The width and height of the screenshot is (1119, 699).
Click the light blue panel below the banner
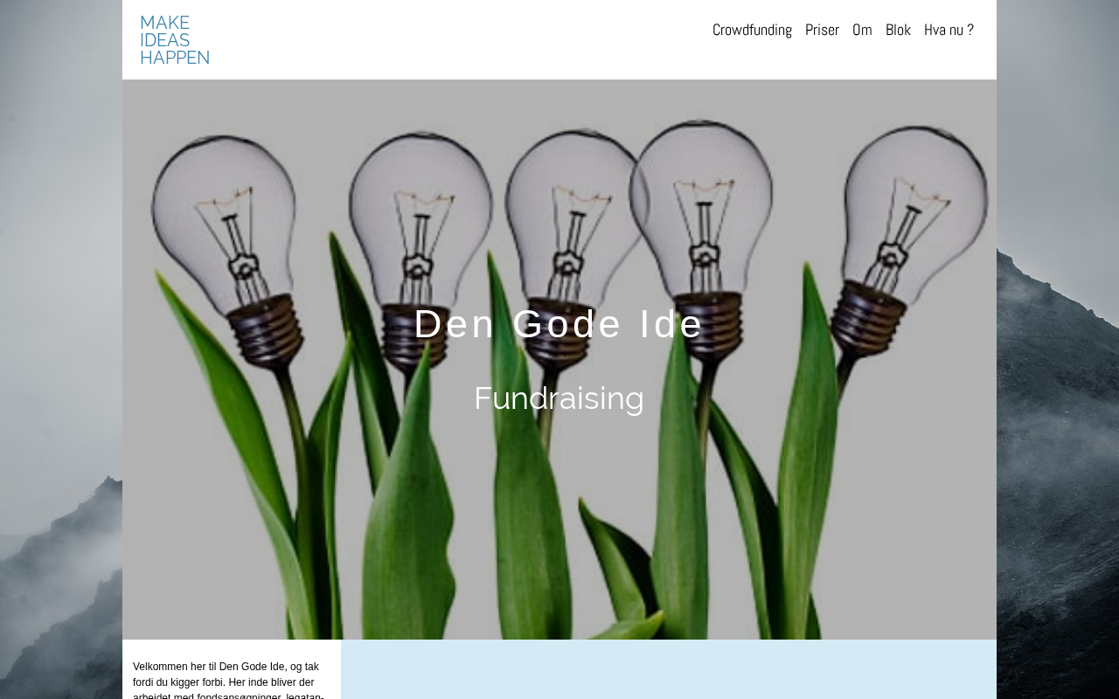point(669,669)
